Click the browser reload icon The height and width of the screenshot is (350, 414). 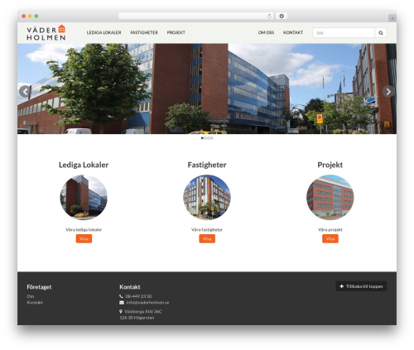[x=269, y=16]
